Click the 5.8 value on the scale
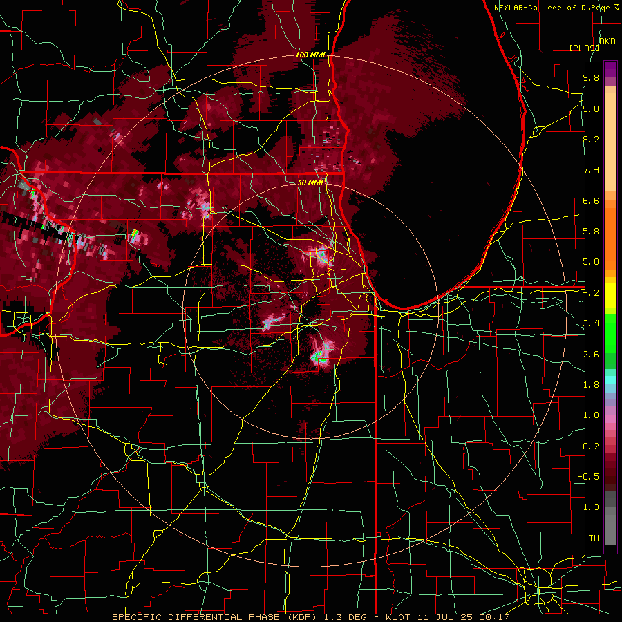Image resolution: width=622 pixels, height=622 pixels. (591, 232)
